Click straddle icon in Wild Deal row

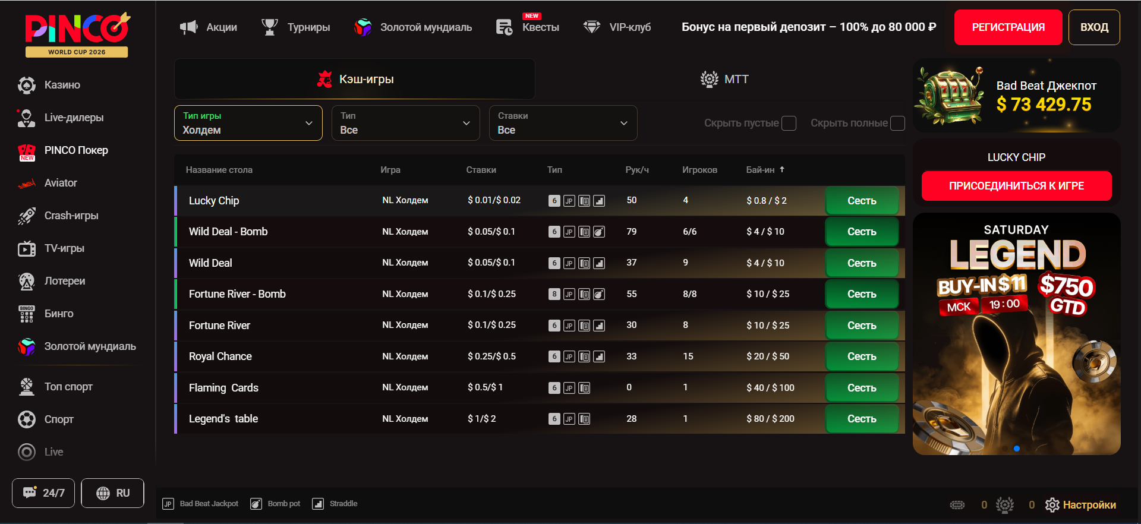599,263
